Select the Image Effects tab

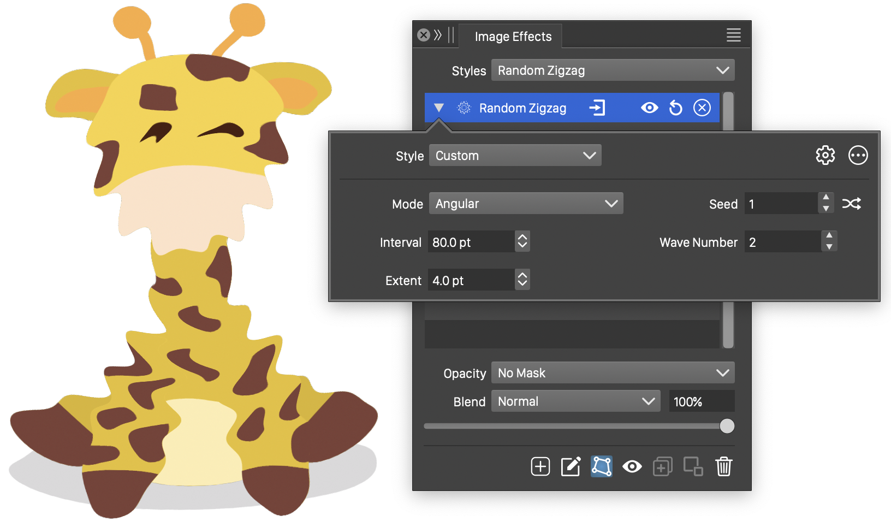pyautogui.click(x=513, y=37)
